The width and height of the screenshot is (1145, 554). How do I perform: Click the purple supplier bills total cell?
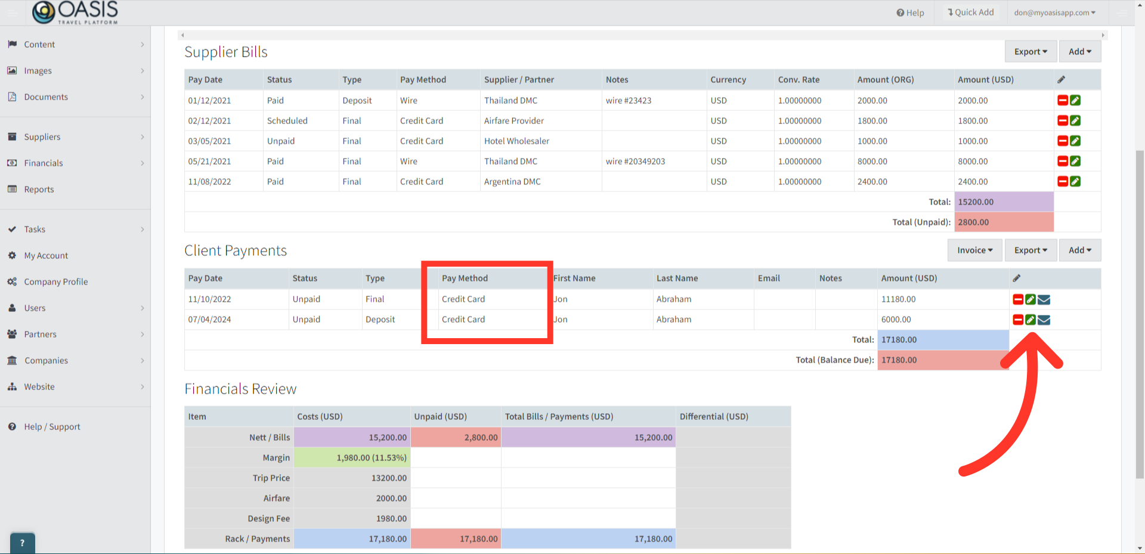1004,202
